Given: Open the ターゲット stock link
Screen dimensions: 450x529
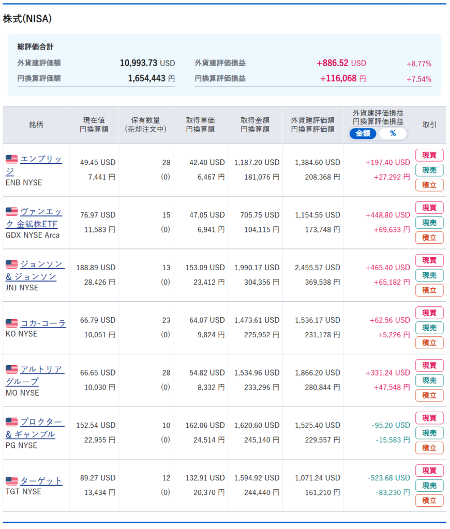Looking at the screenshot, I should [41, 481].
